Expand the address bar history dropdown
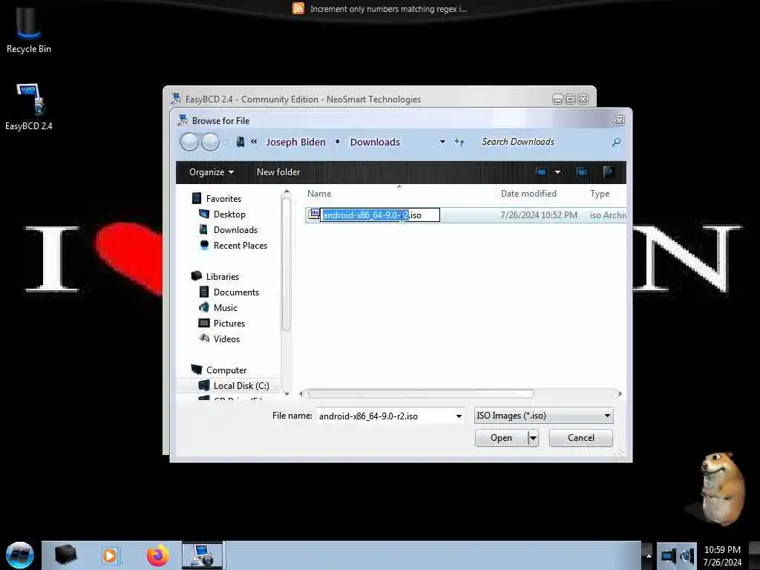Screen dimensions: 760x570 [x=442, y=142]
